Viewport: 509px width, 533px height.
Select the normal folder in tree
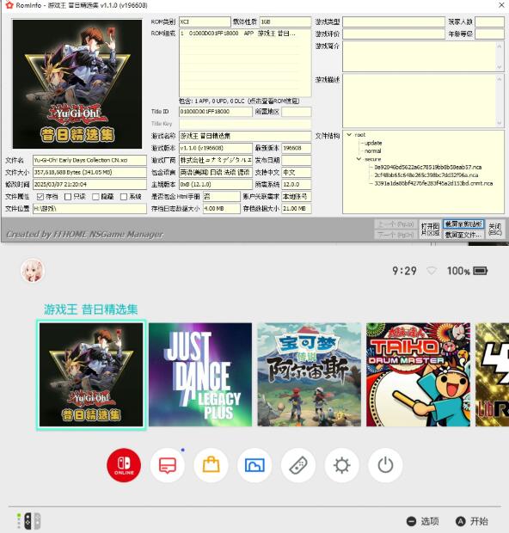point(372,150)
